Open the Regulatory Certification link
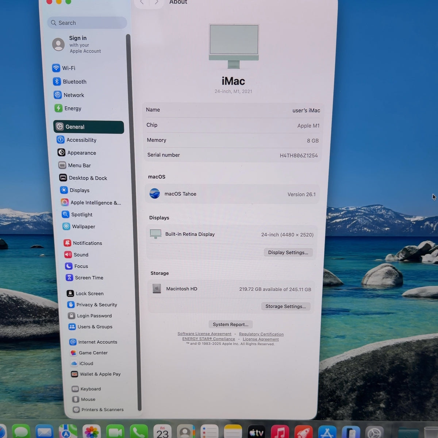Viewport: 438px width, 438px height. [x=261, y=334]
